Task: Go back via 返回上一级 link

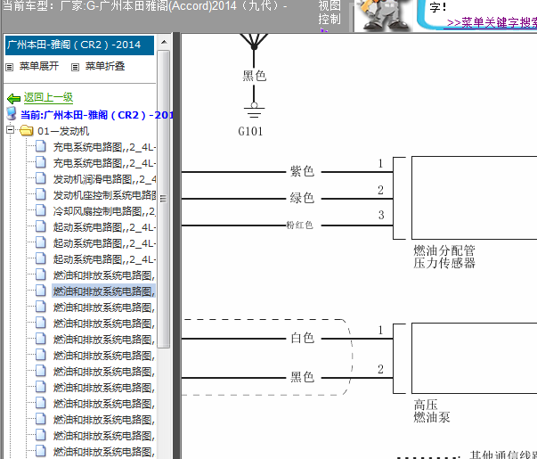Action: click(x=48, y=98)
